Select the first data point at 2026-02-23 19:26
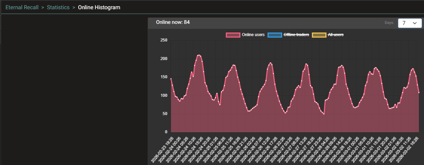Viewport: 424px width, 165px height. (x=171, y=79)
